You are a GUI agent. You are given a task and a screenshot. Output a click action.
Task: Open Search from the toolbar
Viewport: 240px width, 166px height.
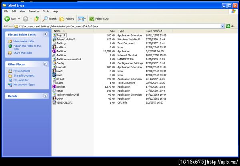50,19
